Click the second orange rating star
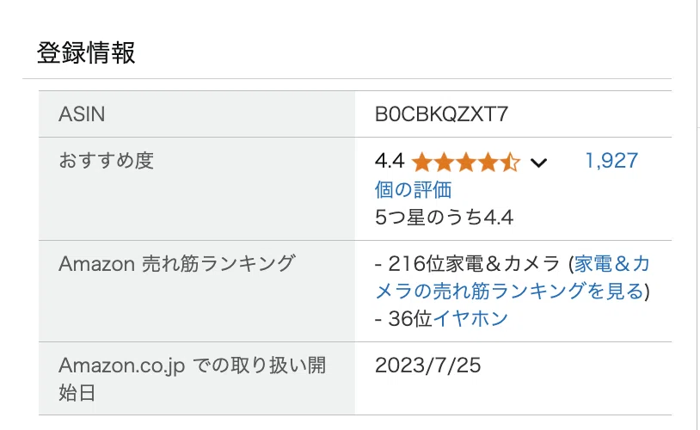The image size is (700, 430). pos(444,162)
